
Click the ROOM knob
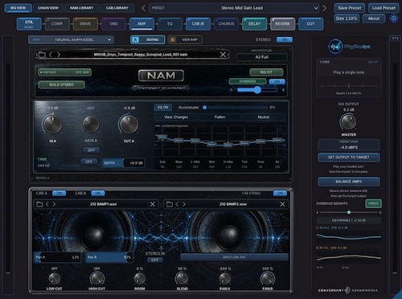(x=140, y=279)
